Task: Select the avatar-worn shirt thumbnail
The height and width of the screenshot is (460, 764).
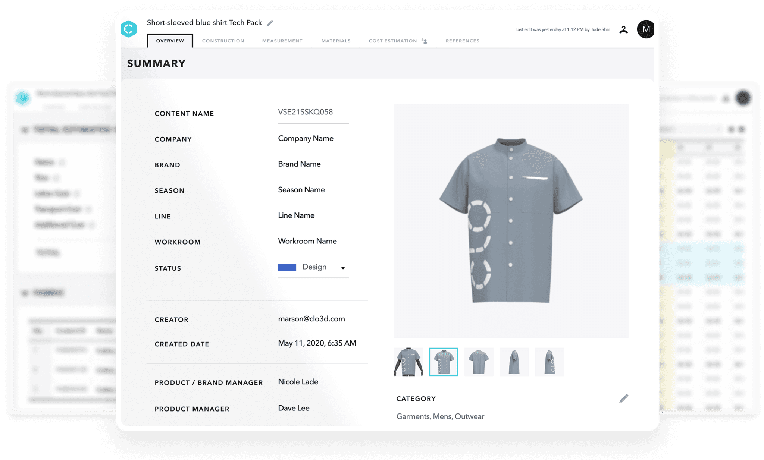Action: 408,362
